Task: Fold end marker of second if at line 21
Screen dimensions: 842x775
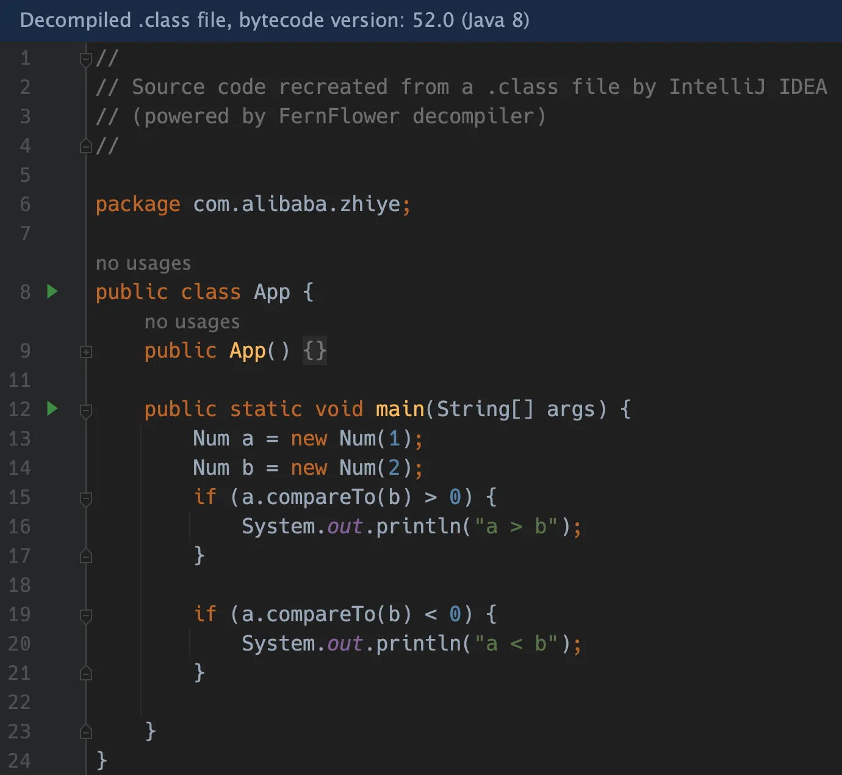Action: 86,673
